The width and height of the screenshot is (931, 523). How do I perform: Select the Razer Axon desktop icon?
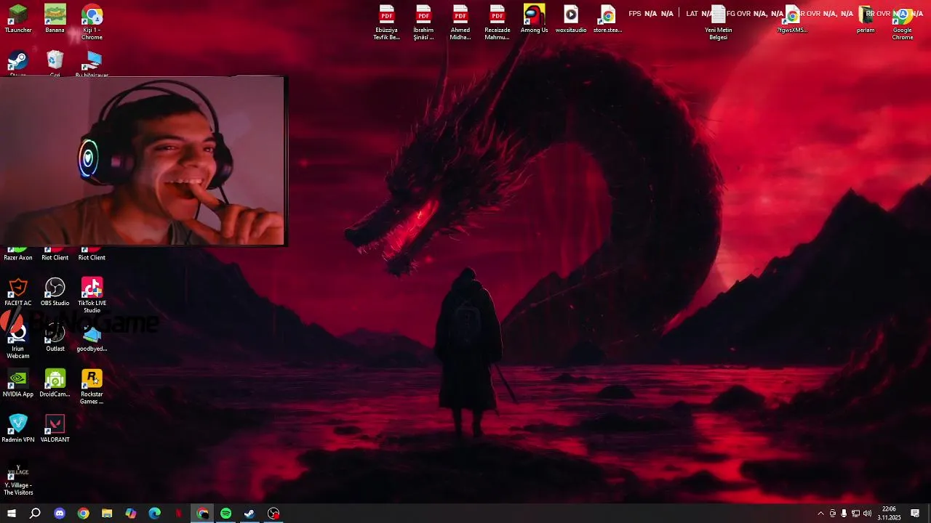pos(18,254)
